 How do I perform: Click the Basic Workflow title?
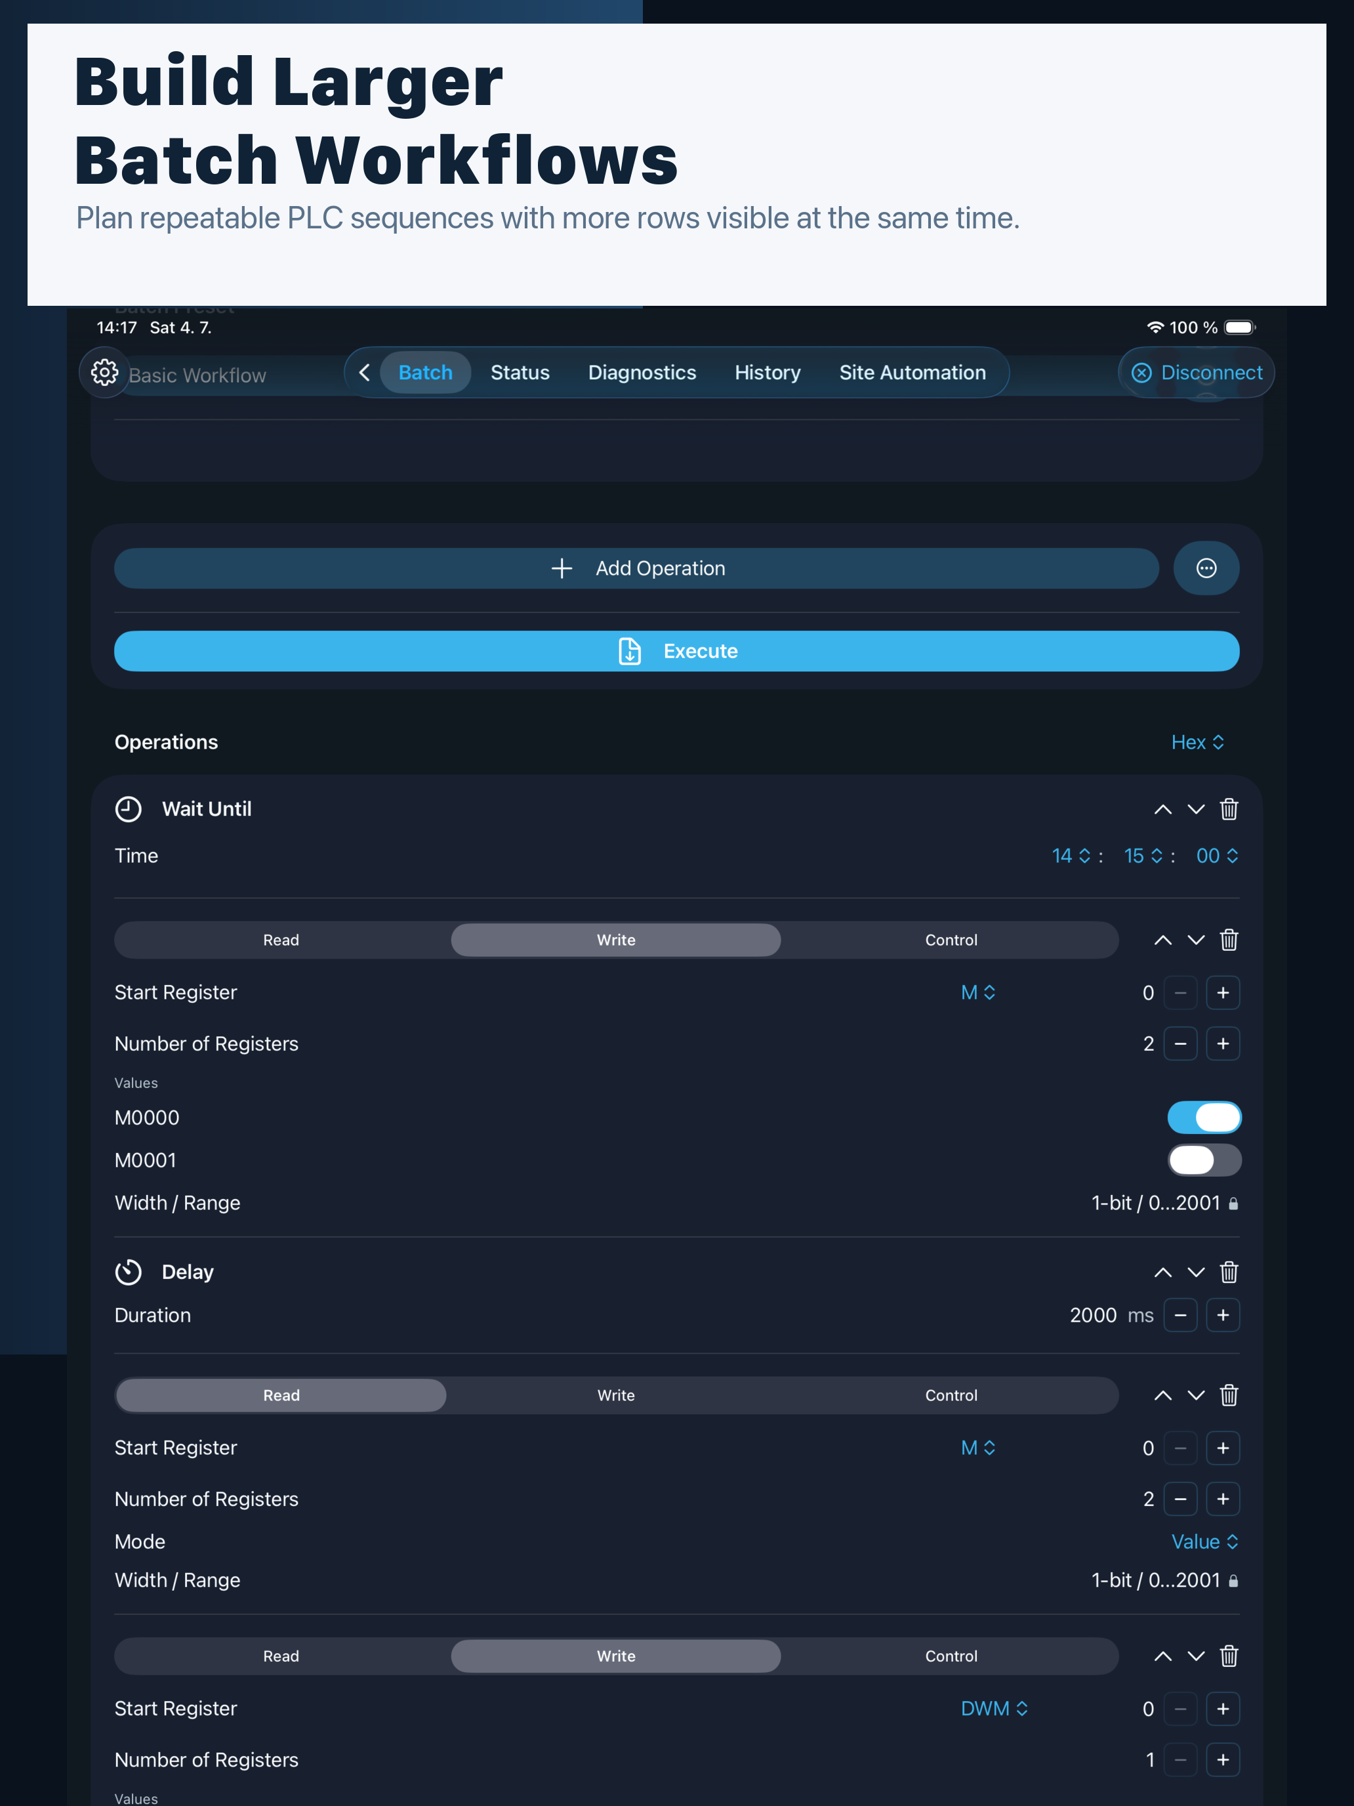click(197, 375)
